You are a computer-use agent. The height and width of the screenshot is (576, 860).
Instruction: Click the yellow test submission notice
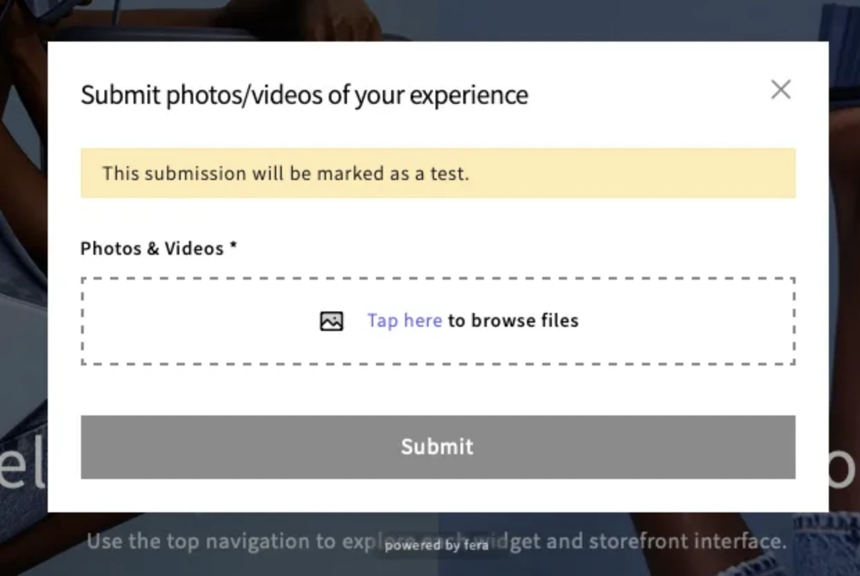tap(438, 173)
